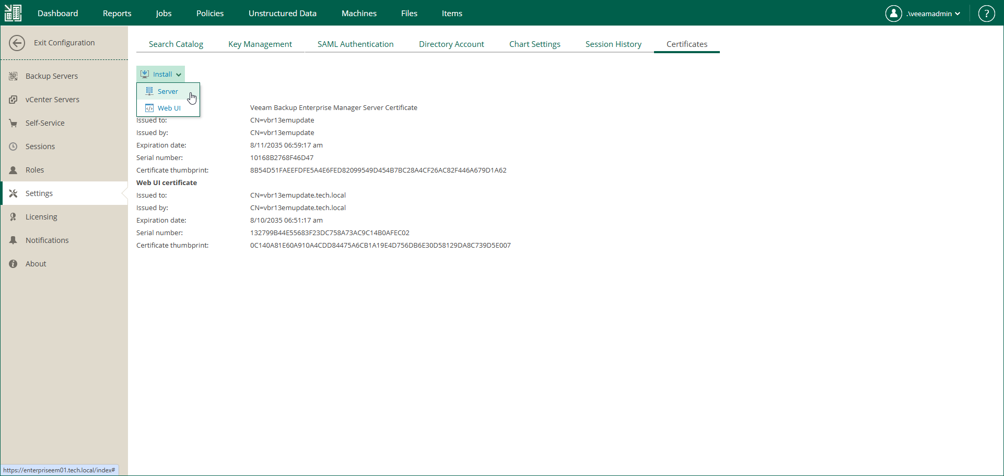1004x476 pixels.
Task: Navigate to Unstructured Data
Action: [x=282, y=13]
